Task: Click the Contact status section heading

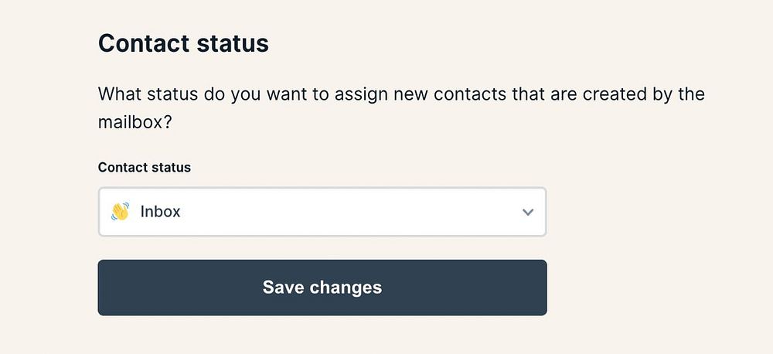Action: (x=183, y=43)
